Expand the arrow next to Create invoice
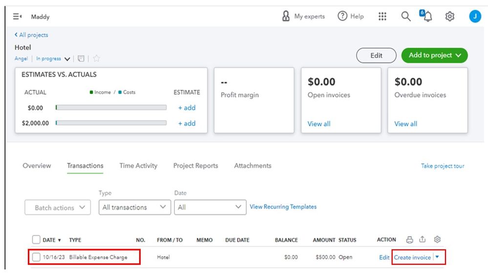Viewport: 488px width, 274px height. click(x=437, y=257)
